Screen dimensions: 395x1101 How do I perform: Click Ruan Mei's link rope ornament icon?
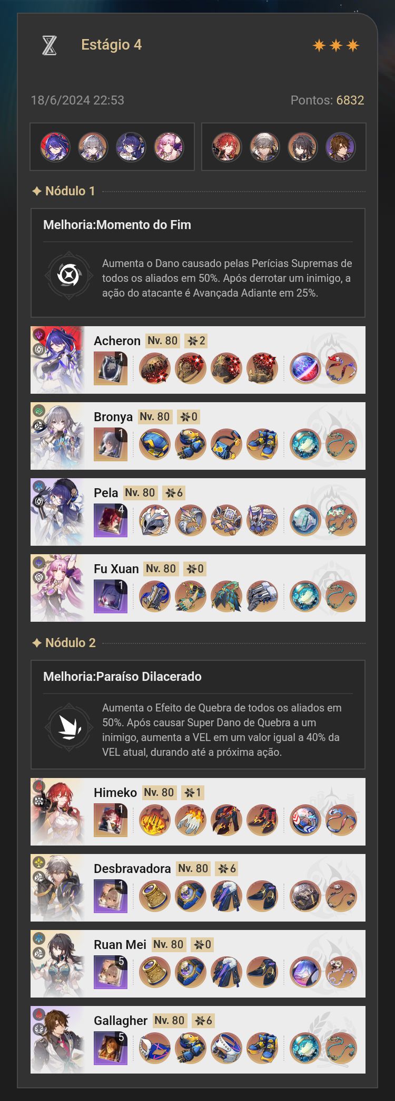(341, 972)
